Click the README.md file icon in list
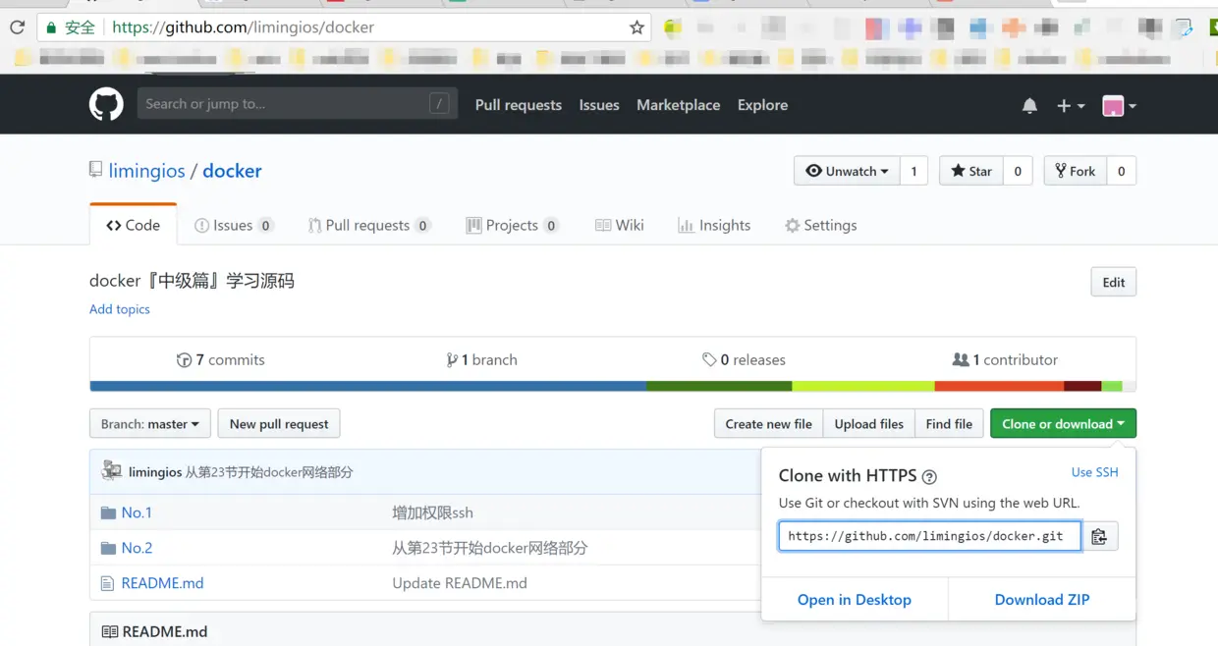Viewport: 1218px width, 646px height. pyautogui.click(x=107, y=583)
